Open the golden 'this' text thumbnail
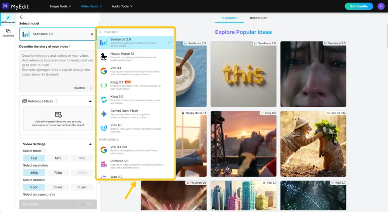The image size is (388, 212). click(244, 74)
